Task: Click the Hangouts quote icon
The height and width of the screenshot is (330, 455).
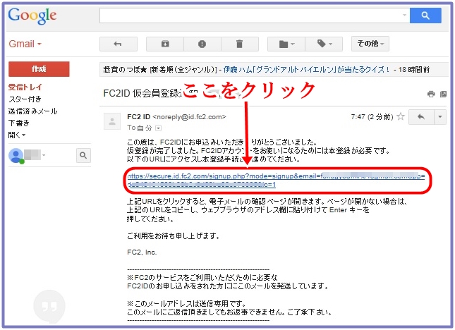Action: pyautogui.click(x=49, y=306)
